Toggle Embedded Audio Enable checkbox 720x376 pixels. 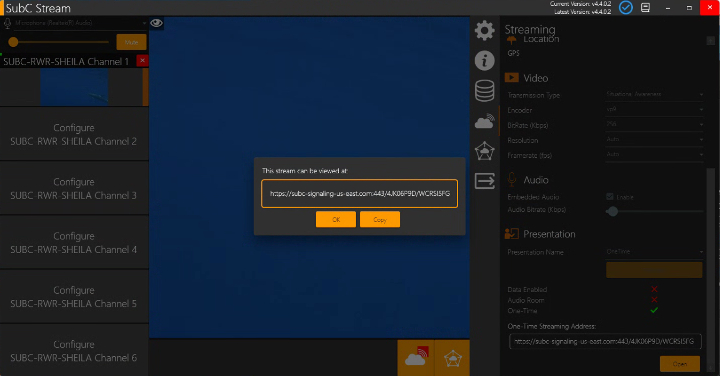click(x=610, y=197)
